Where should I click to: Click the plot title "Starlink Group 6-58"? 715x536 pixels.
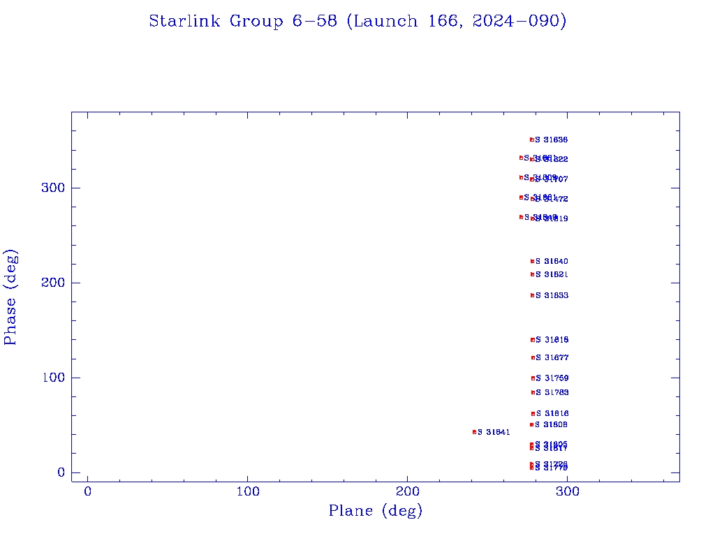click(243, 22)
